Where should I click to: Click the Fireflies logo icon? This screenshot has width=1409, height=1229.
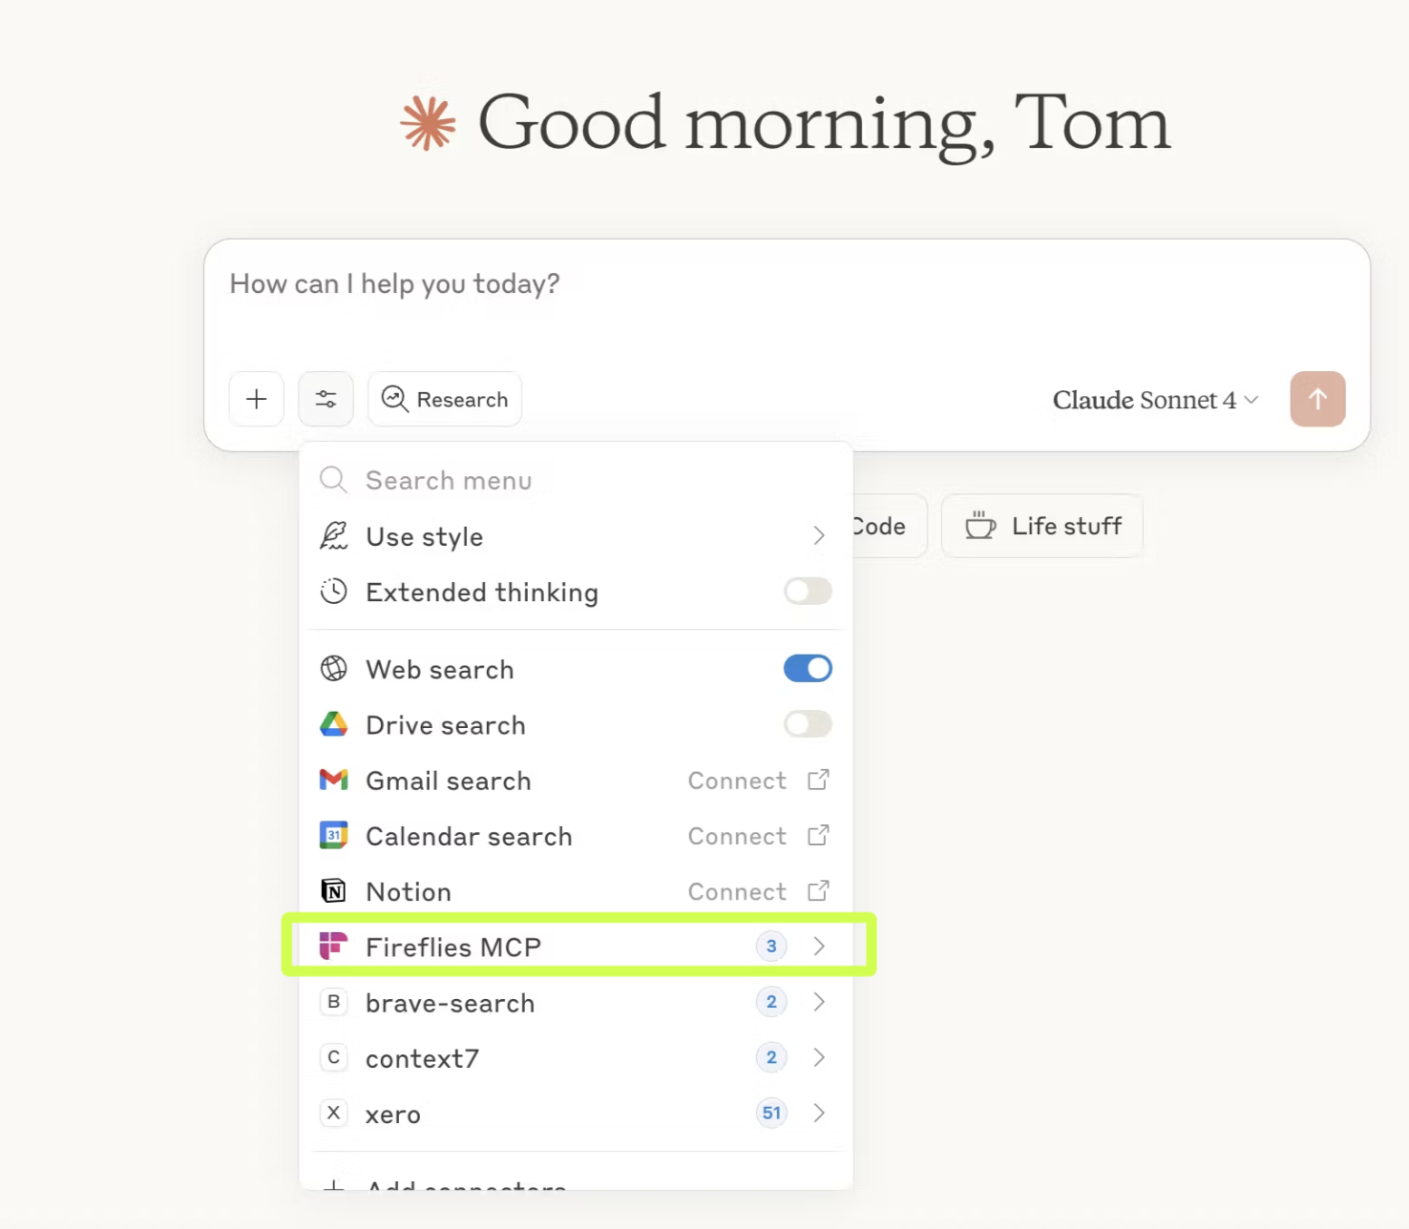[x=333, y=947]
